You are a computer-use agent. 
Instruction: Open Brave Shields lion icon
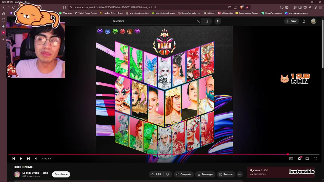(x=241, y=7)
